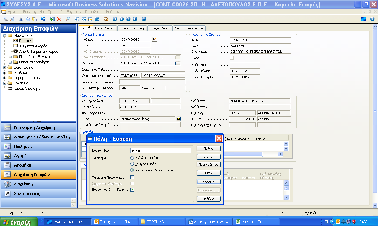Click the red X Delete icon
This screenshot has height=226, width=378.
[59, 19]
